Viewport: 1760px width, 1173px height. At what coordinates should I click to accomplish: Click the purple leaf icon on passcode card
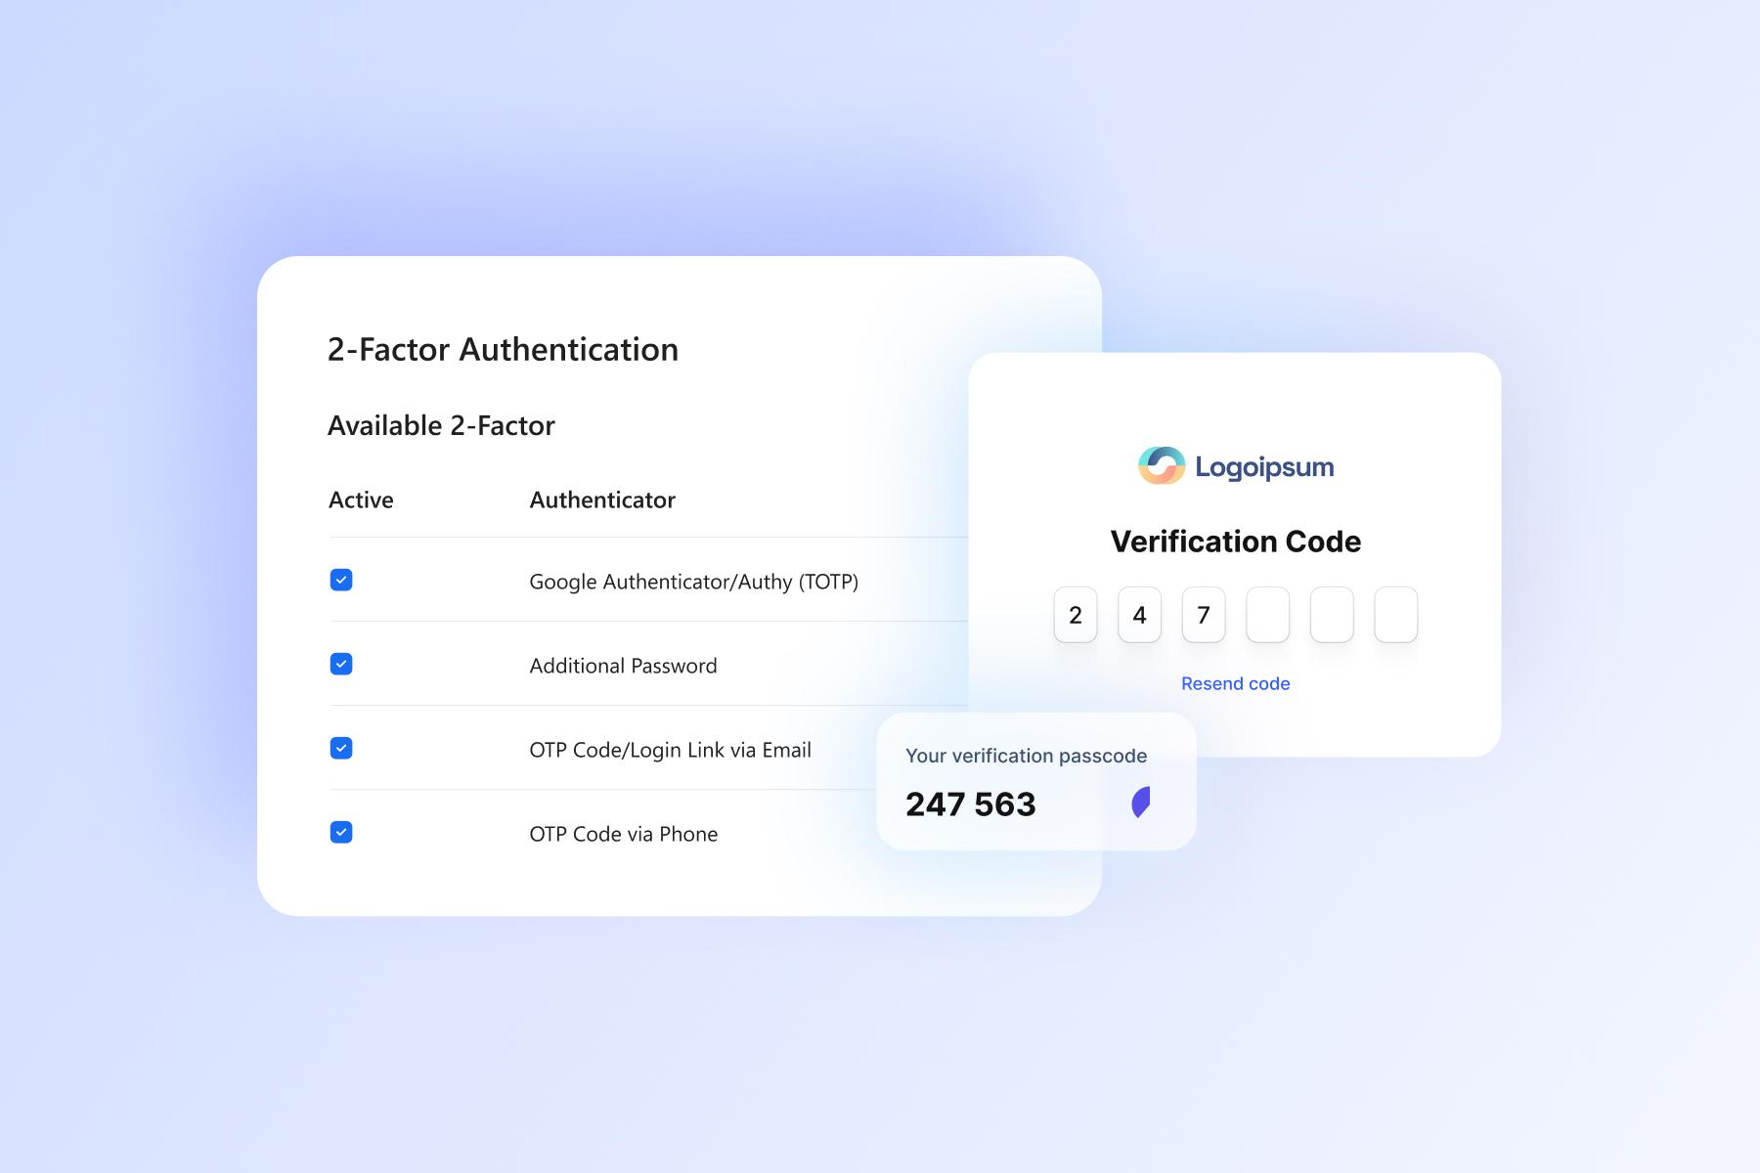click(x=1141, y=803)
